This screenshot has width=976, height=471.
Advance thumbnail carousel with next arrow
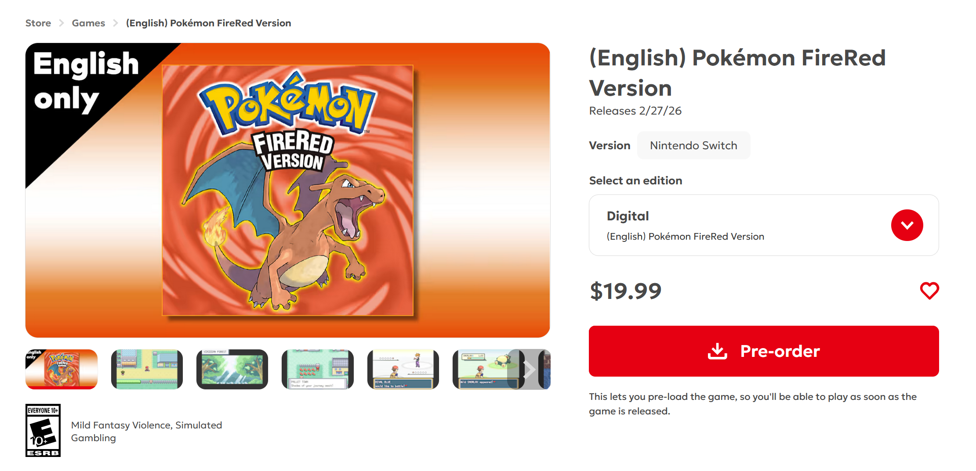(x=529, y=370)
